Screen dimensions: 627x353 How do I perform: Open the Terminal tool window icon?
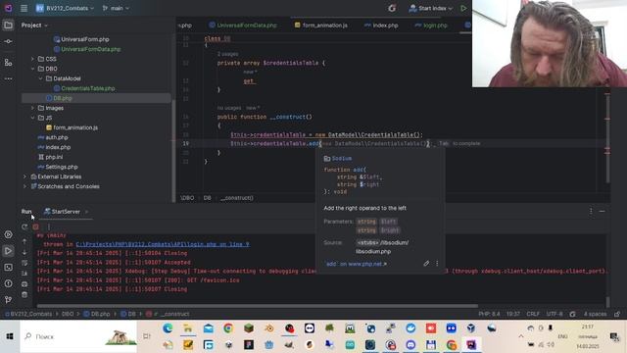click(8, 268)
